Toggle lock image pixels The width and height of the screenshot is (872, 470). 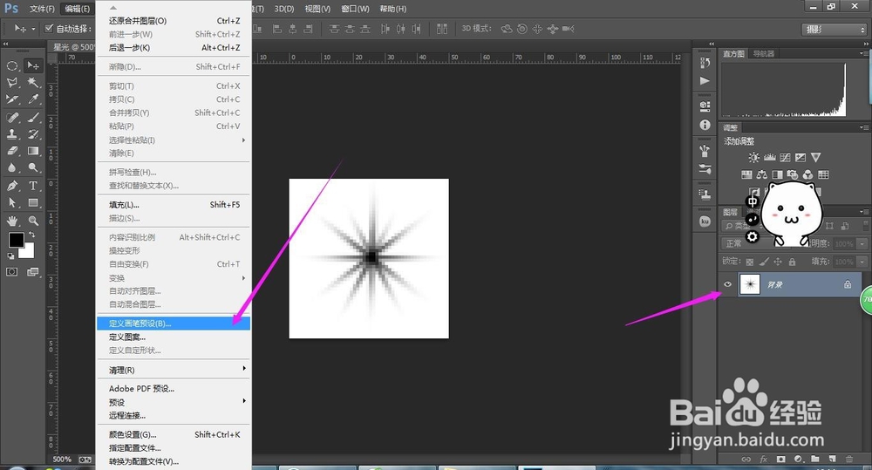(x=764, y=262)
